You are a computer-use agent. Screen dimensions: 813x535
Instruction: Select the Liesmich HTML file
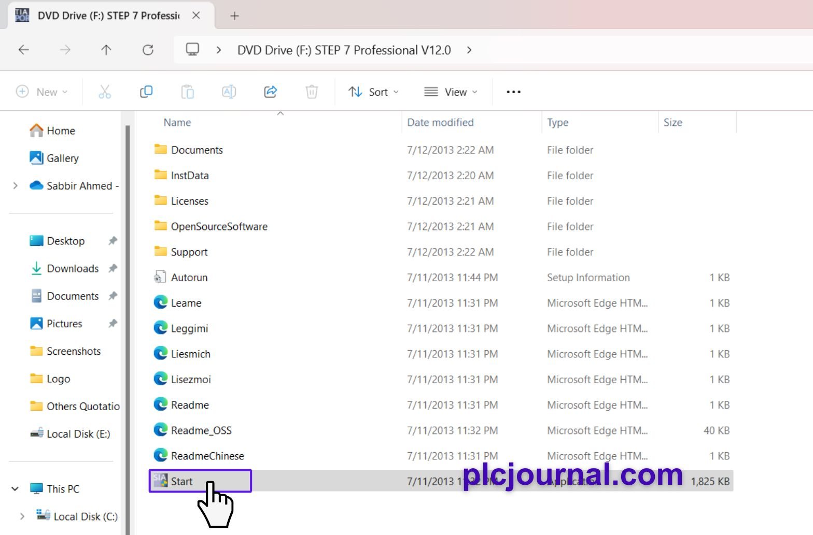(182, 354)
